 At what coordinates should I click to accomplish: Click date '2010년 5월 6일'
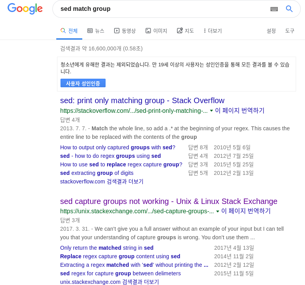(232, 147)
